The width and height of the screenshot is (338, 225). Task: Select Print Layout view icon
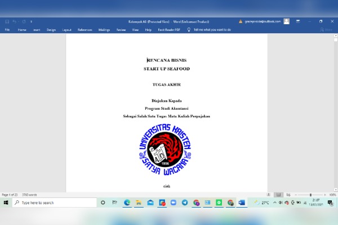tap(278, 195)
